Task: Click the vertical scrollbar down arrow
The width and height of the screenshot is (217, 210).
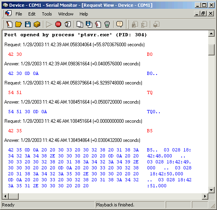Action: (211, 190)
